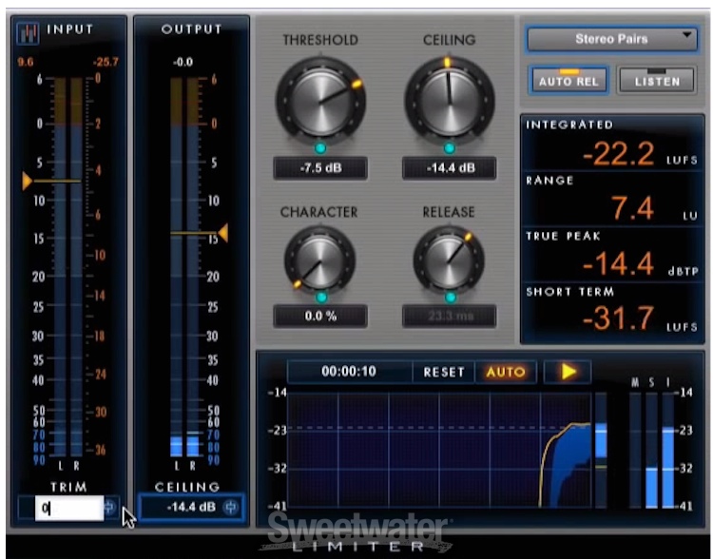Click the output ceiling arrow marker
Viewport: 713px width, 559px height.
[223, 233]
